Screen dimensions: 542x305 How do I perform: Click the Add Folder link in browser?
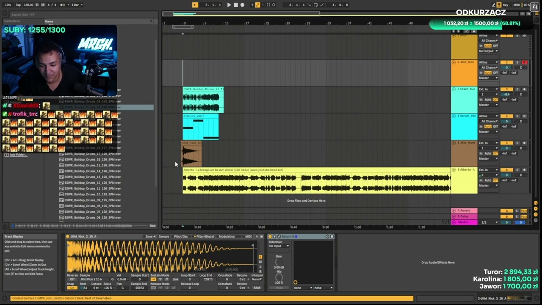tap(18, 155)
